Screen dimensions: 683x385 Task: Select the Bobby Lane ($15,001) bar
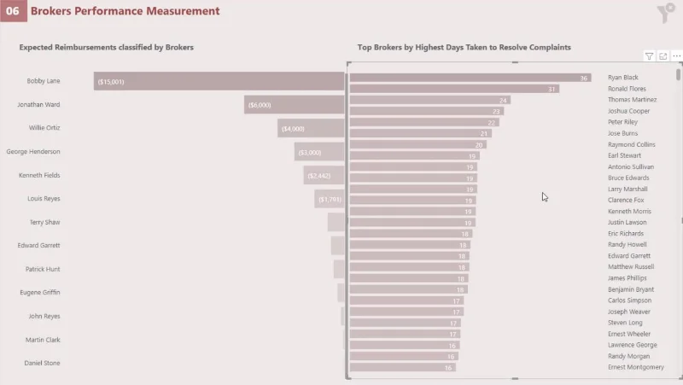pos(219,81)
